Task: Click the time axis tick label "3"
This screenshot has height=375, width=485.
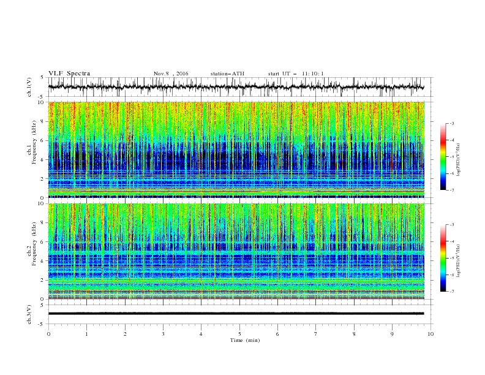Action: (x=163, y=334)
